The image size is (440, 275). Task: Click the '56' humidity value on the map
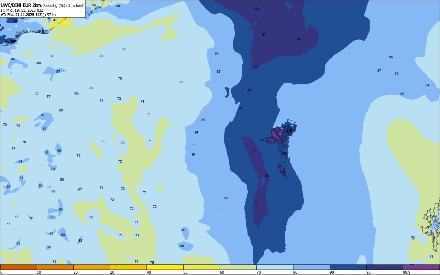pos(94,5)
